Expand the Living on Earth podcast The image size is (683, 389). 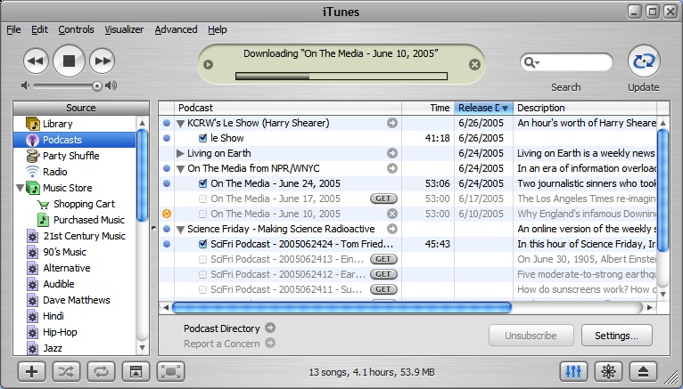[181, 153]
